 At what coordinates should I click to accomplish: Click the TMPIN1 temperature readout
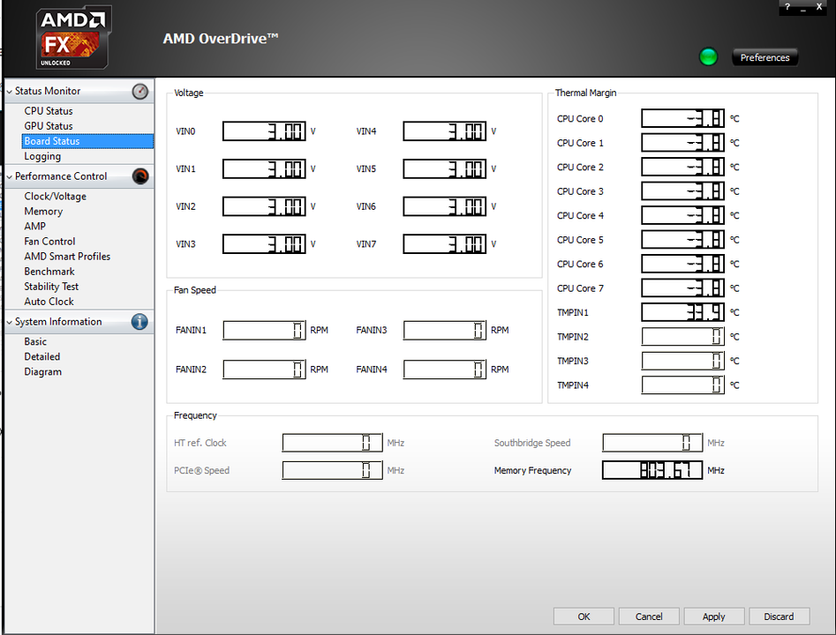coord(683,312)
